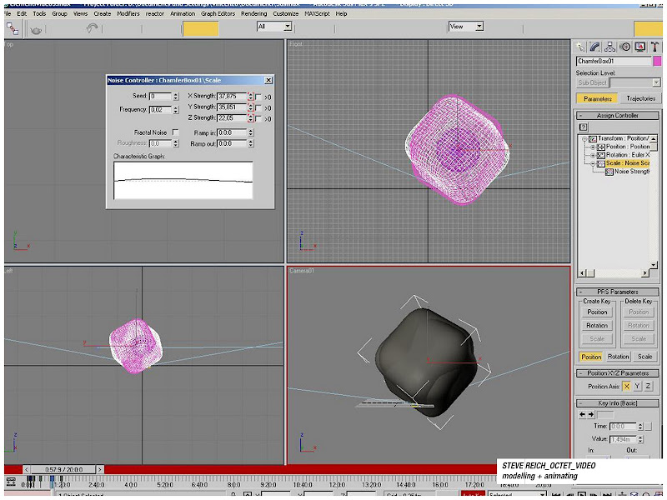
Task: Click the Assign Controller question-mark icon
Action: tap(584, 127)
